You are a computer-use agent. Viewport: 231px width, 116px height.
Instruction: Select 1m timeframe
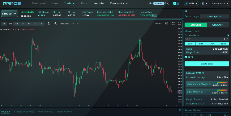(x=4, y=24)
